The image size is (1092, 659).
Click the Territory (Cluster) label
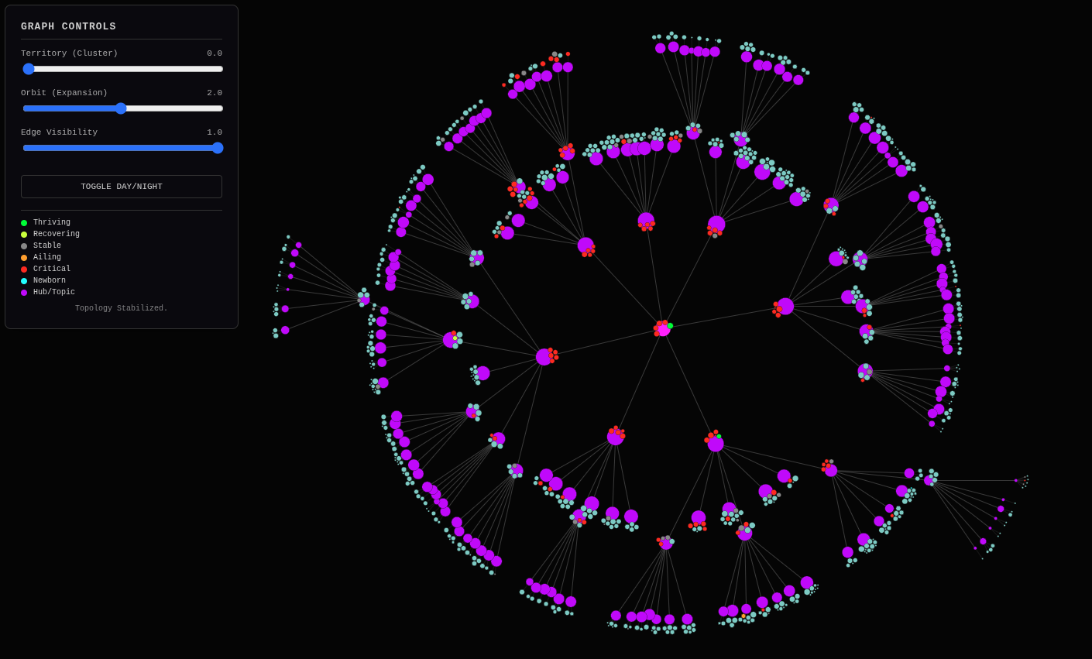(70, 53)
